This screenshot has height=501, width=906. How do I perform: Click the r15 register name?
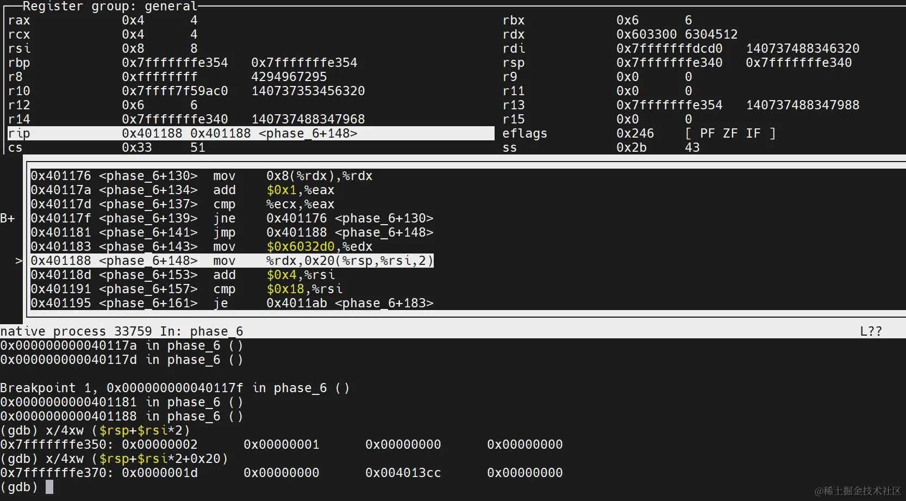click(x=514, y=120)
